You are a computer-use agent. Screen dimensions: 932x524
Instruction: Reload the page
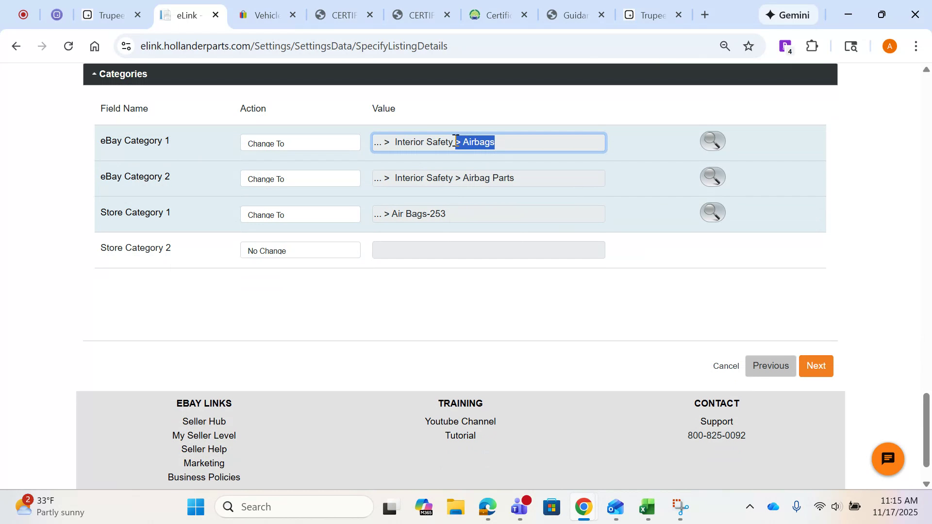(x=68, y=46)
